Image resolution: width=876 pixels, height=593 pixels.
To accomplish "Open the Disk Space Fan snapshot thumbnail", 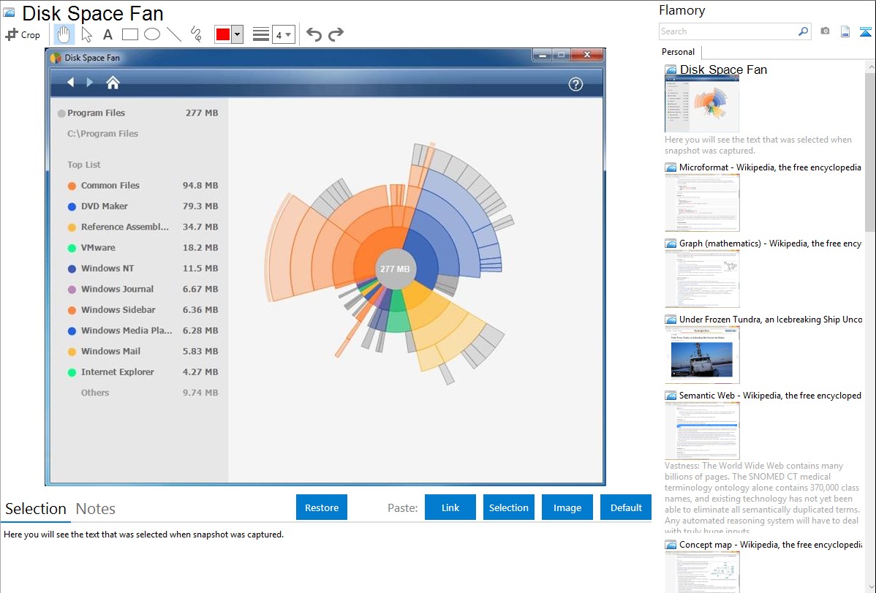I will 702,104.
